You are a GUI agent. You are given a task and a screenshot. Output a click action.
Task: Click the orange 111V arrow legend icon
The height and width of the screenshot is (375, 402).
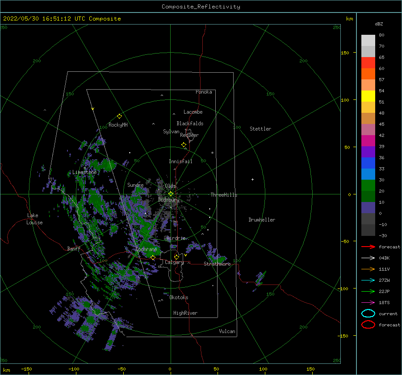368,269
